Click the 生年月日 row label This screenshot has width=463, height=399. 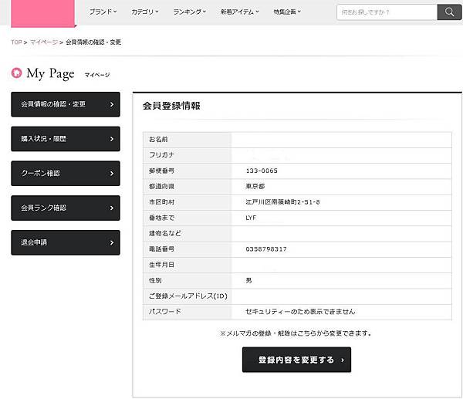pyautogui.click(x=161, y=265)
